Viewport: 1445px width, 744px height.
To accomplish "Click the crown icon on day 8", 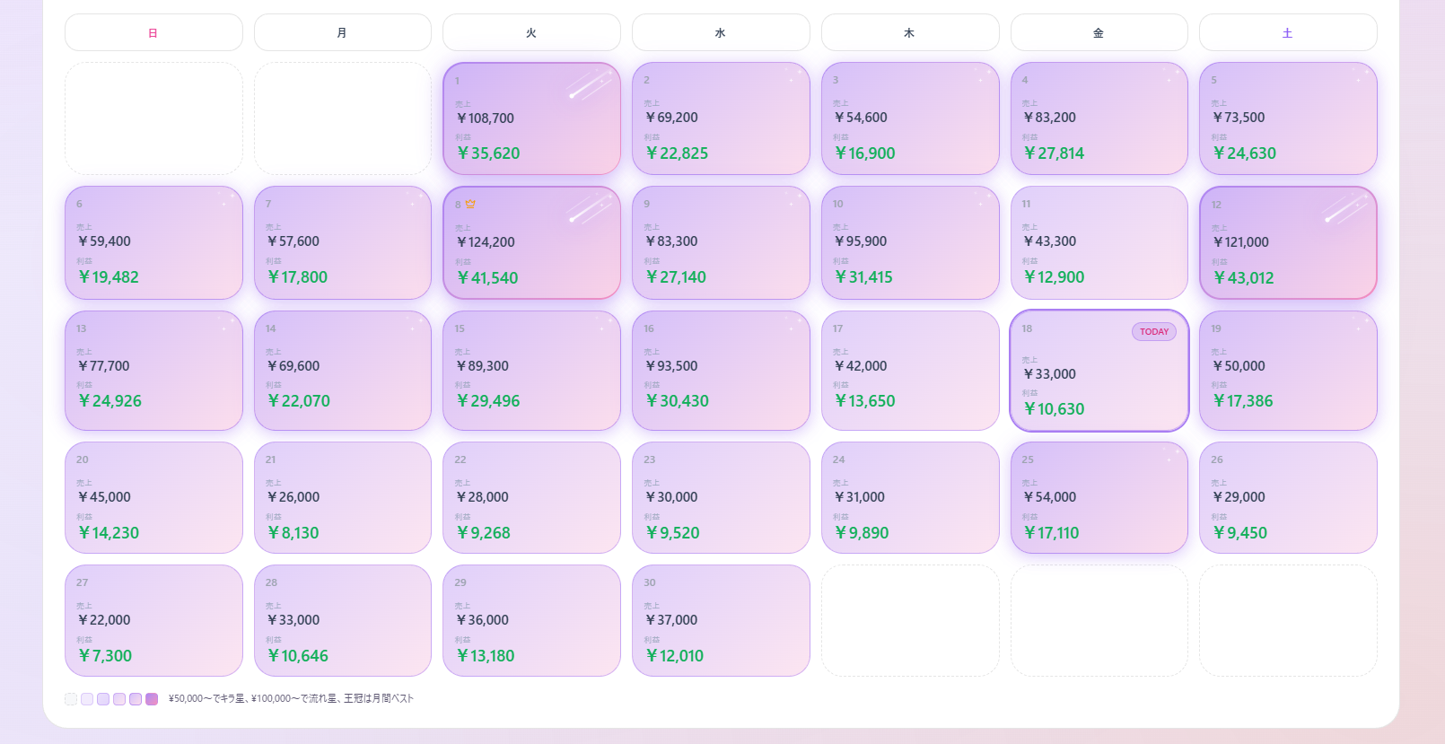I will pos(470,204).
